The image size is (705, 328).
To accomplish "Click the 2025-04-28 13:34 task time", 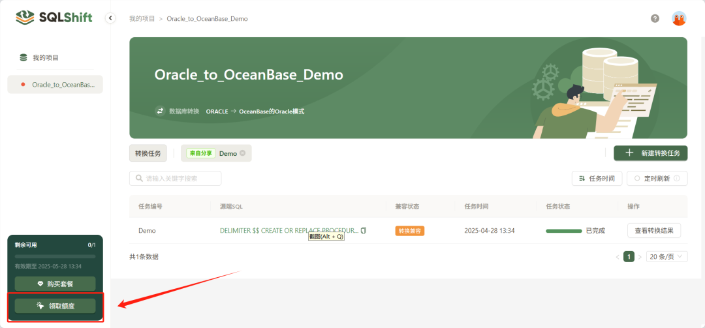I will tap(489, 230).
